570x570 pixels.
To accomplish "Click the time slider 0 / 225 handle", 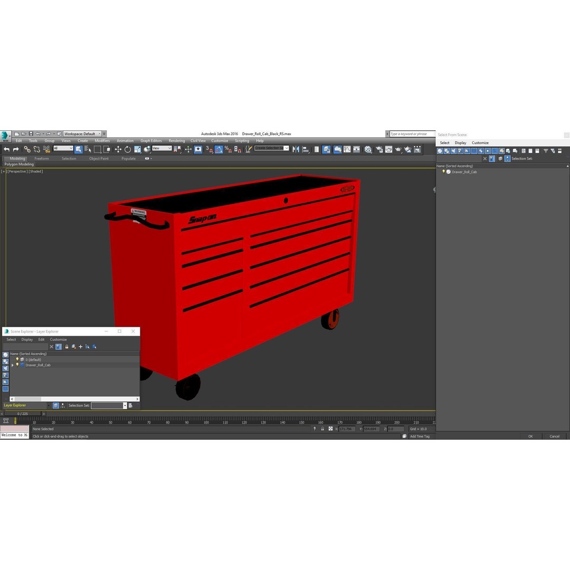I will tap(23, 414).
